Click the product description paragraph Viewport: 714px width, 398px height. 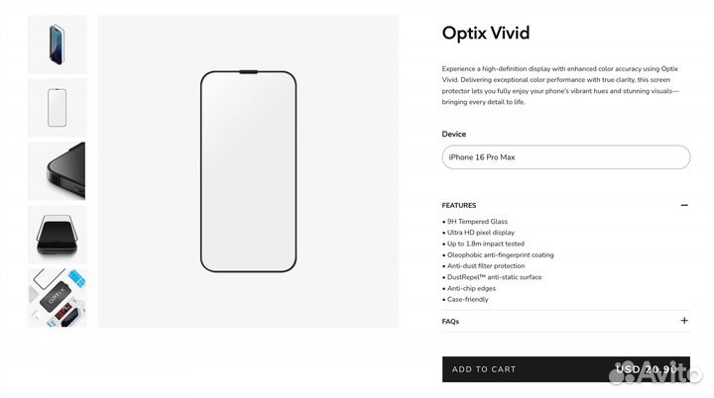[x=562, y=84]
